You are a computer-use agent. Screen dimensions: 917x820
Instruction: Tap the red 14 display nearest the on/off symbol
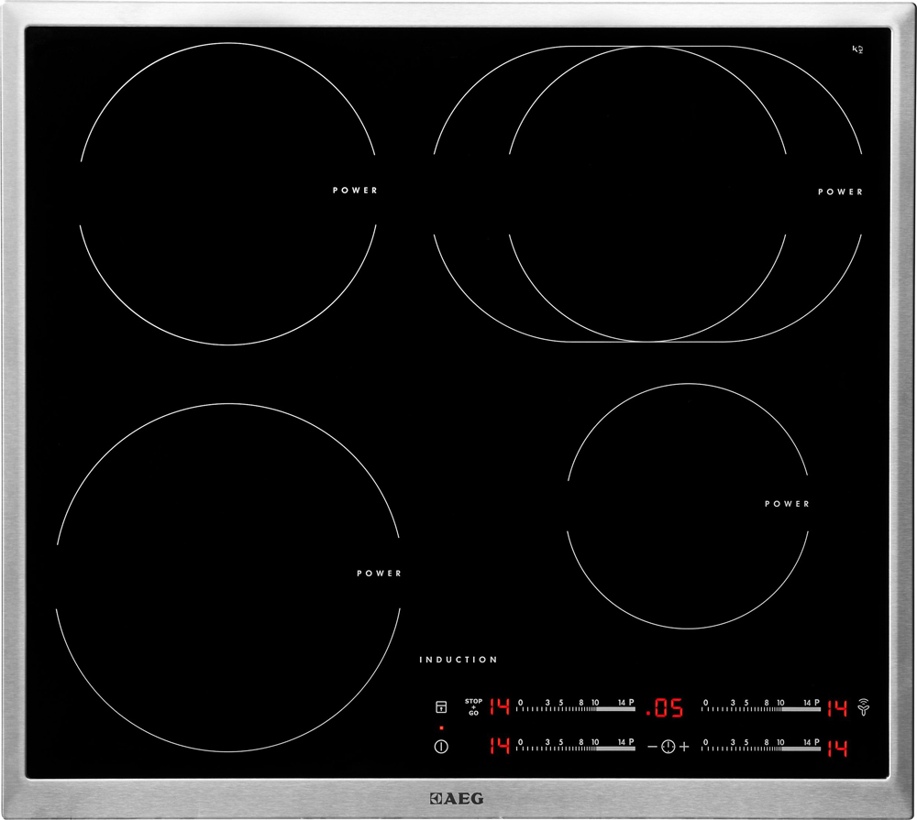pyautogui.click(x=500, y=745)
